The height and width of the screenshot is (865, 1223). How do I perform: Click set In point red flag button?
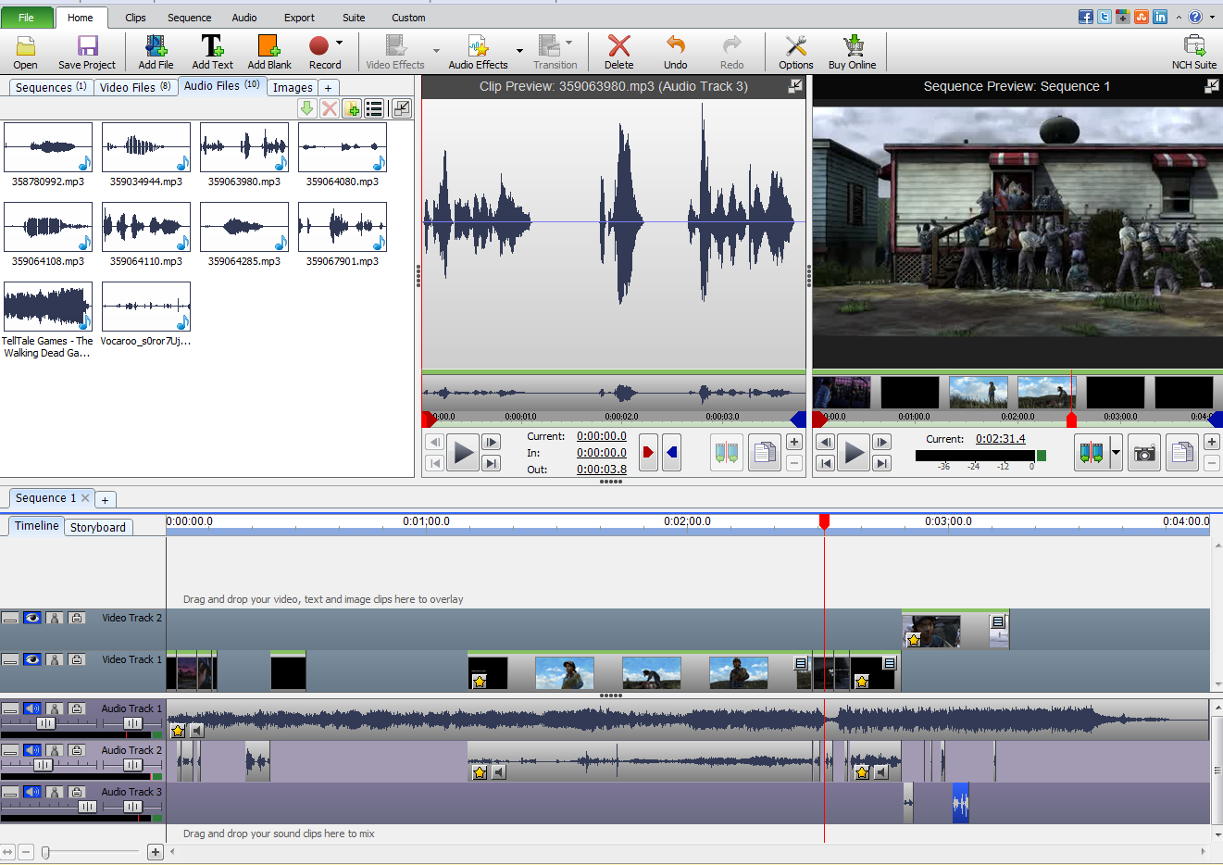click(x=648, y=452)
